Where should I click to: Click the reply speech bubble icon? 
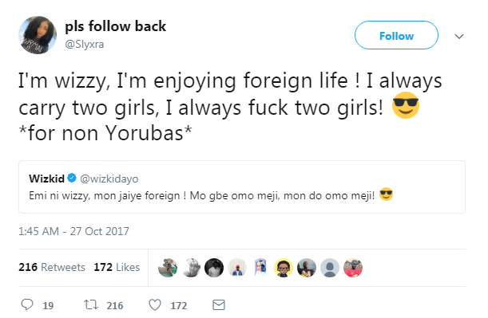pos(27,304)
